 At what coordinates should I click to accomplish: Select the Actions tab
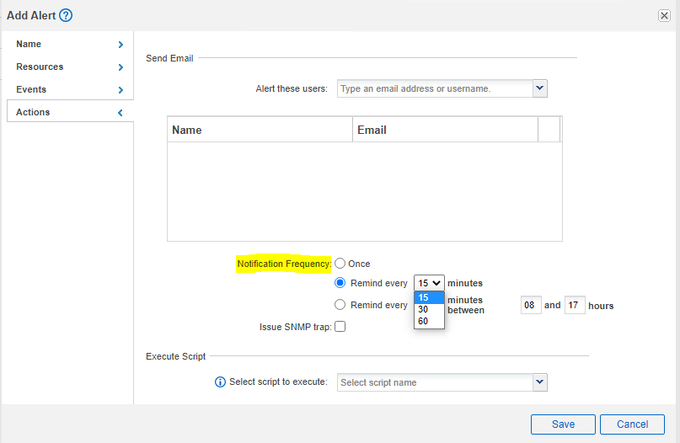pos(67,112)
